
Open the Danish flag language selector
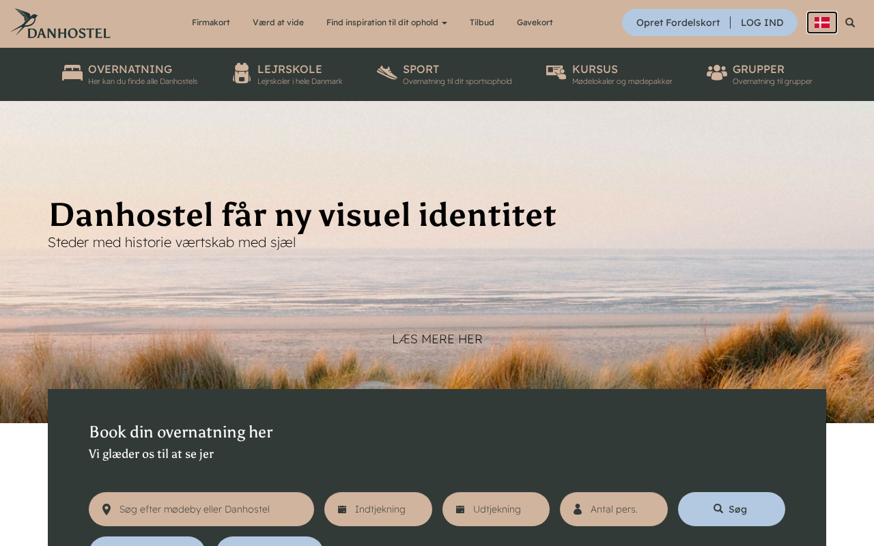[x=822, y=23]
